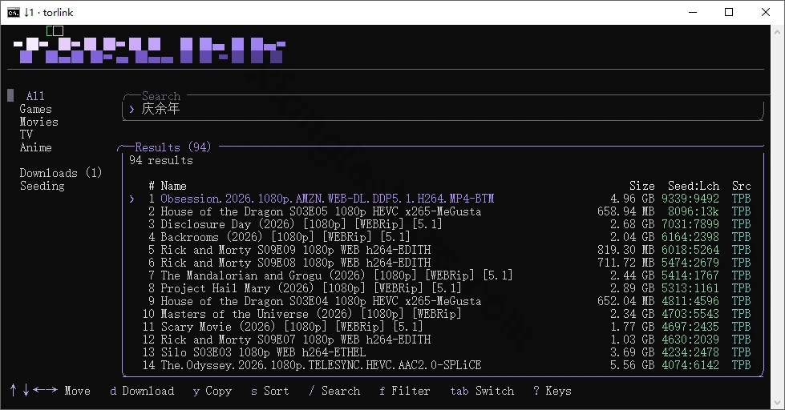This screenshot has height=410, width=785.
Task: Click the Download shortcut in footer
Action: pyautogui.click(x=142, y=391)
